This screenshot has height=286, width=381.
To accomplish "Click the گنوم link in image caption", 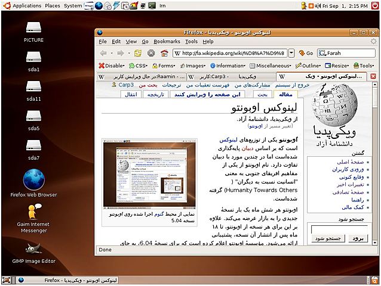I will coord(159,214).
